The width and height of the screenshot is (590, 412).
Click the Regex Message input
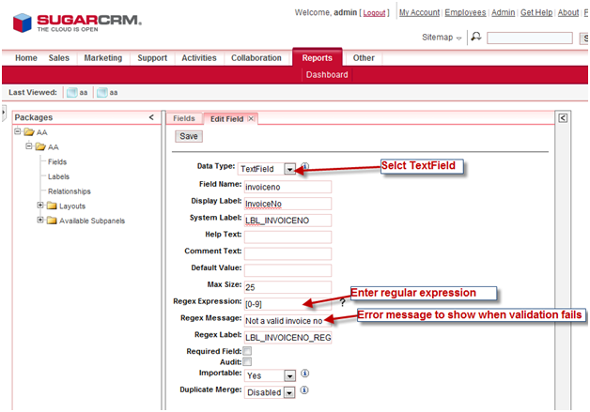tap(287, 321)
